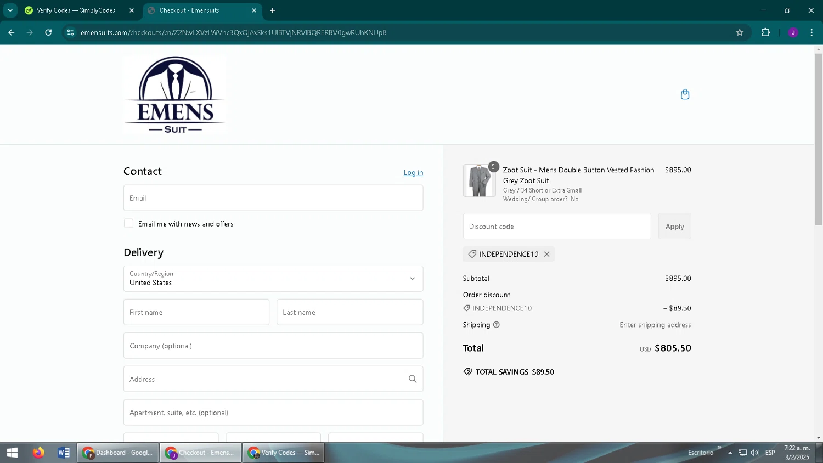Enable Email me with news and offers
The image size is (823, 463).
(128, 223)
